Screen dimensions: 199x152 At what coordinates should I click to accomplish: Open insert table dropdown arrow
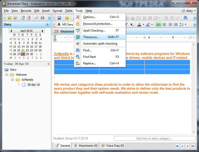point(160,18)
